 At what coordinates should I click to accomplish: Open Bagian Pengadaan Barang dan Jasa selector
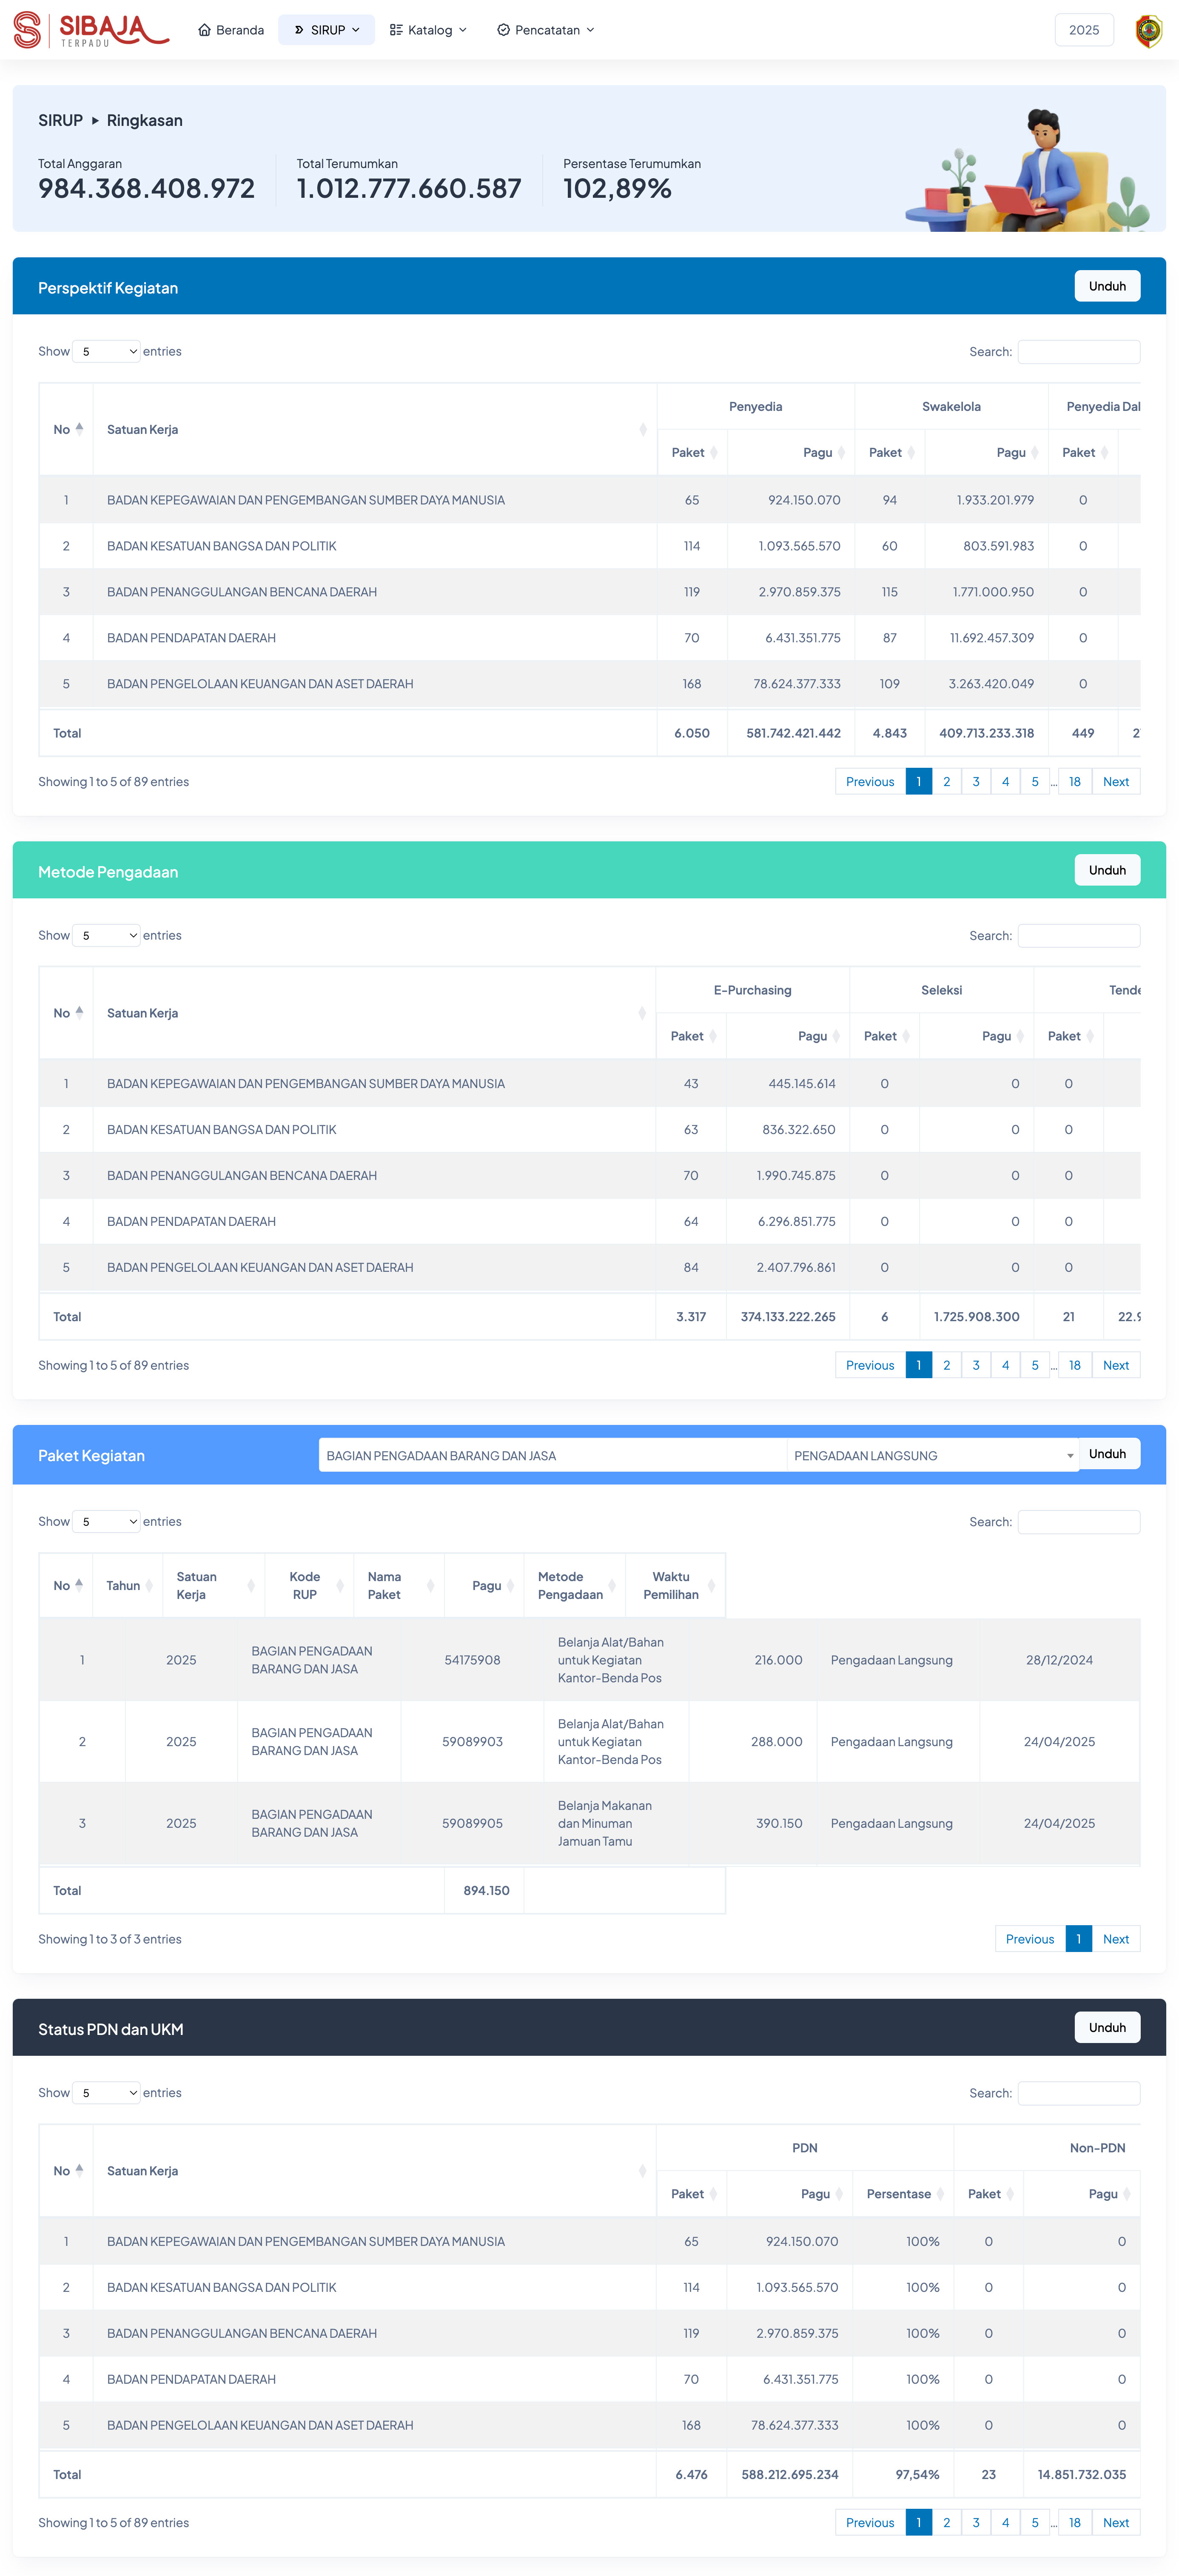click(552, 1455)
